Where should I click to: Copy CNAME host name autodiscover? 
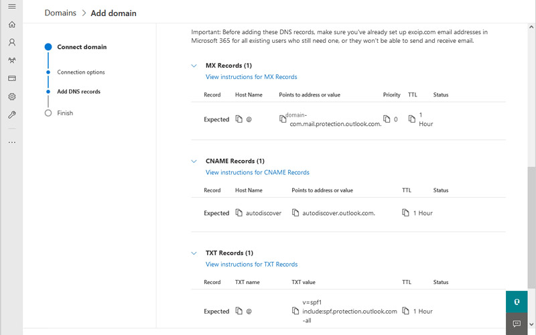[239, 212]
